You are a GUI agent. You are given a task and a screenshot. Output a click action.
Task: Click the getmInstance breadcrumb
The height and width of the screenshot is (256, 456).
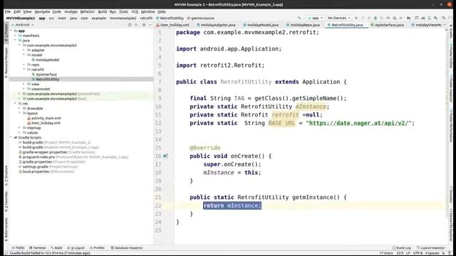pyautogui.click(x=201, y=18)
